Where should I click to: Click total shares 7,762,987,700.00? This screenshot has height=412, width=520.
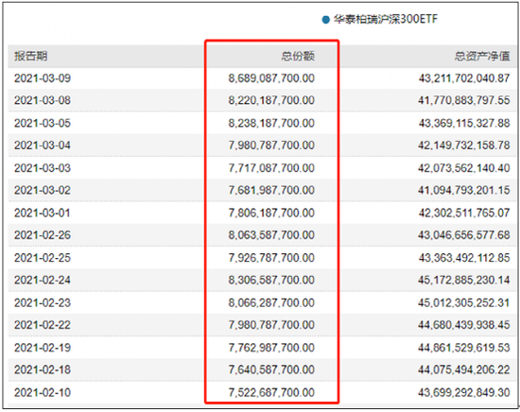click(x=271, y=348)
